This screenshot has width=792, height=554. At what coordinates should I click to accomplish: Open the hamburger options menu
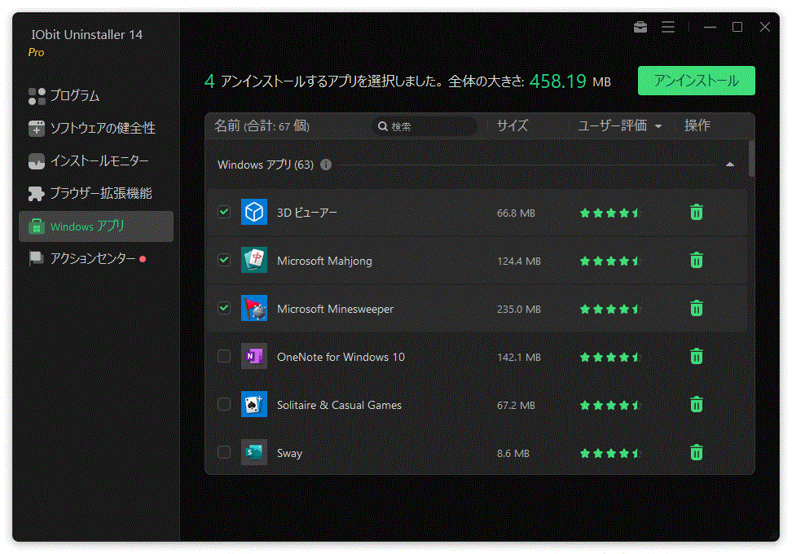pyautogui.click(x=668, y=27)
